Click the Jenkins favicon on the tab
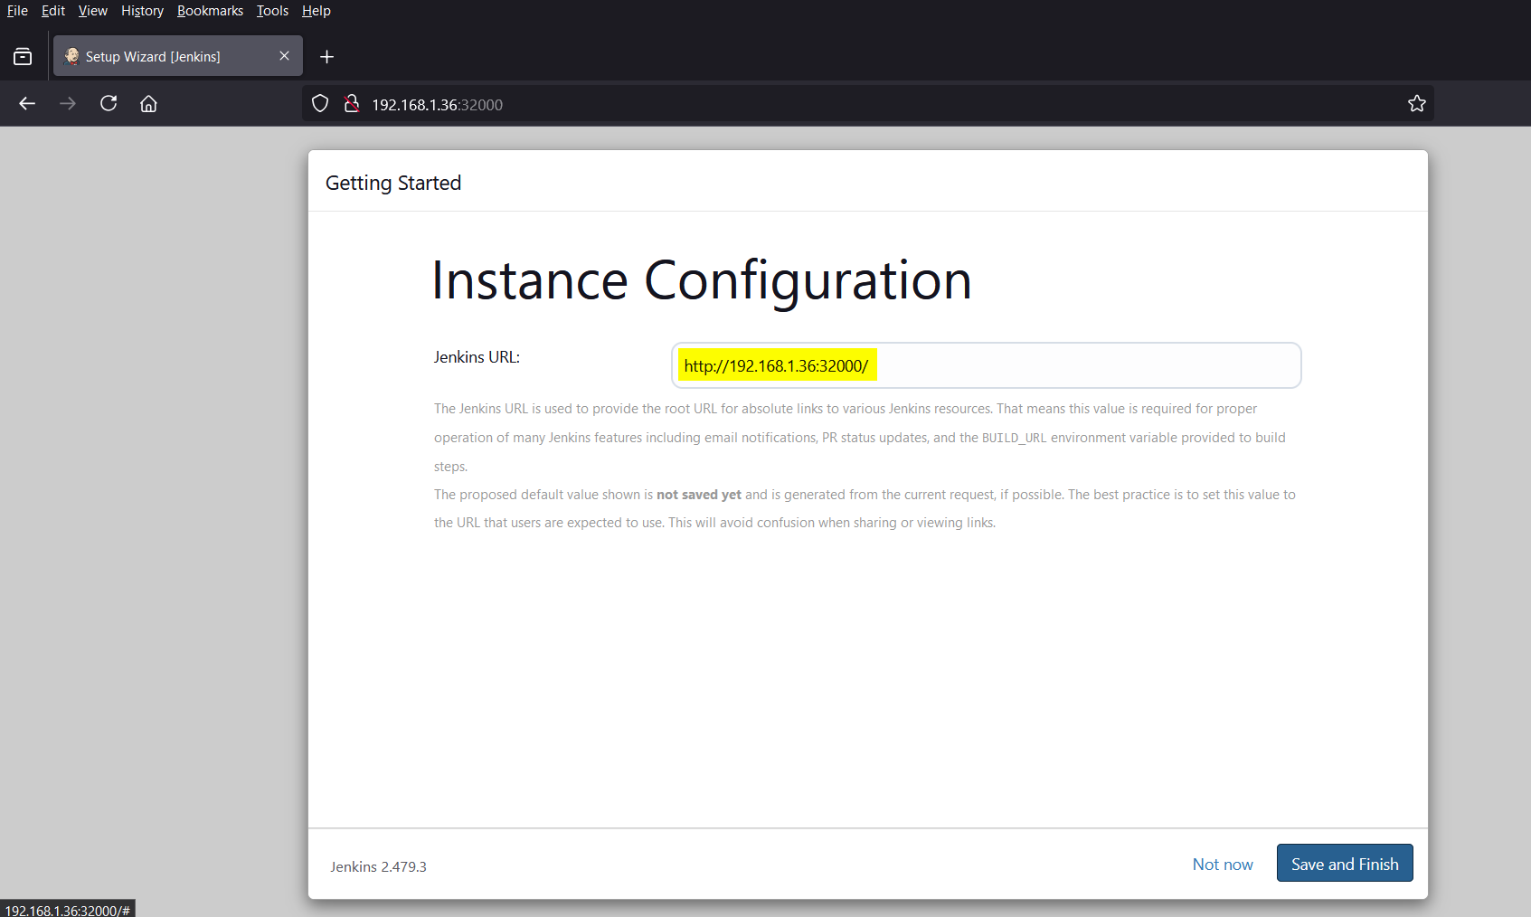The image size is (1531, 917). tap(71, 56)
